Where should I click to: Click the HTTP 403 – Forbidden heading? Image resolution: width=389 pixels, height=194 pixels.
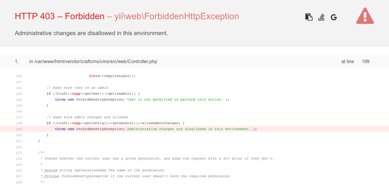[x=60, y=16]
